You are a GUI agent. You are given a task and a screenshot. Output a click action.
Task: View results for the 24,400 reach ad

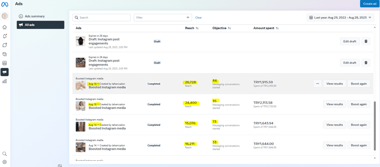click(x=334, y=104)
